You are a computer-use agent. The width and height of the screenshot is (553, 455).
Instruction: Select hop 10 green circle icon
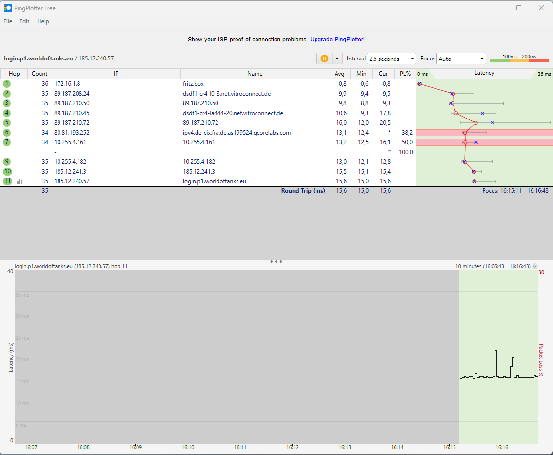(7, 172)
